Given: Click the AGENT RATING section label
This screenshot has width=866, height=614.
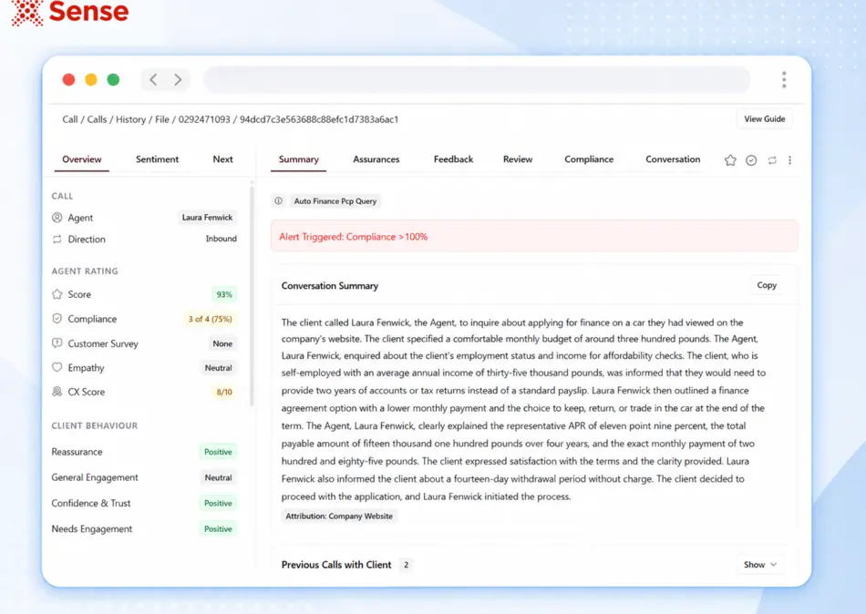Looking at the screenshot, I should [85, 271].
